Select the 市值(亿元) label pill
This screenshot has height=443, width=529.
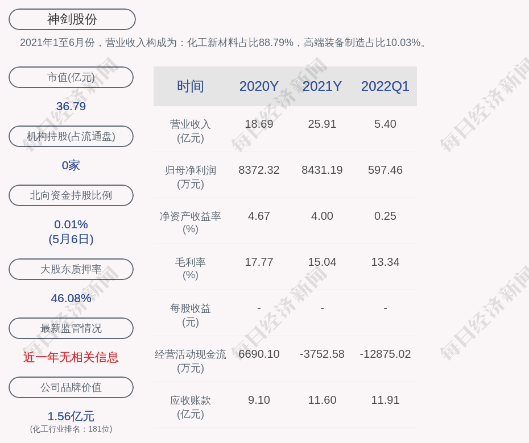pos(71,77)
